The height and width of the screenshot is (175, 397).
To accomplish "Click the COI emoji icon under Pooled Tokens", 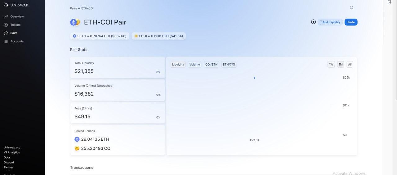I will point(77,148).
